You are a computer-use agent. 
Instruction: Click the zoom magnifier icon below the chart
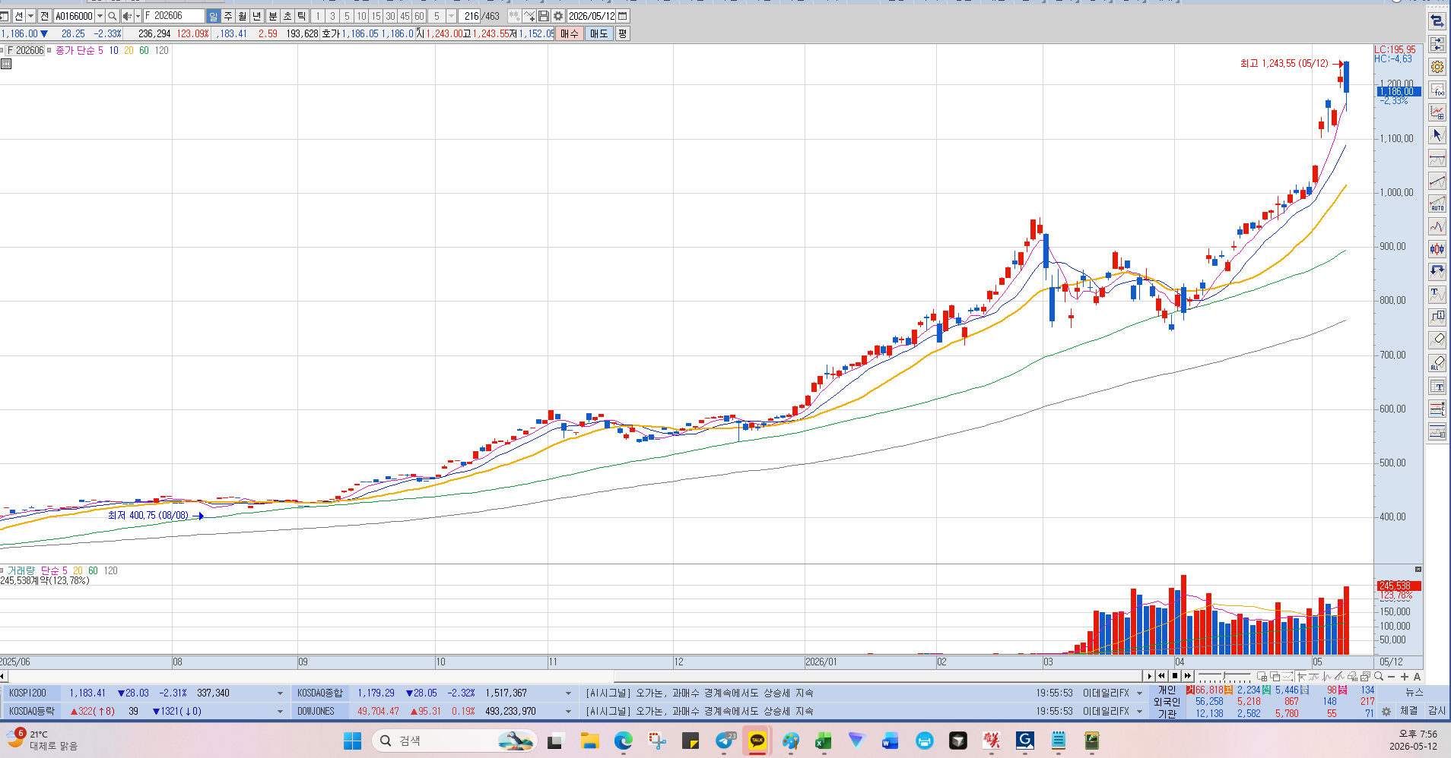(x=1379, y=676)
